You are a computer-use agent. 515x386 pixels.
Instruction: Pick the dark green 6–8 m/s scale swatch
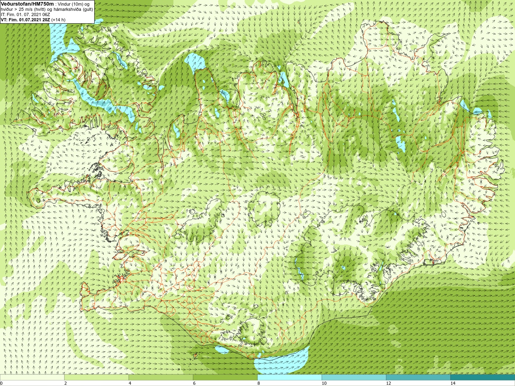pos(225,378)
